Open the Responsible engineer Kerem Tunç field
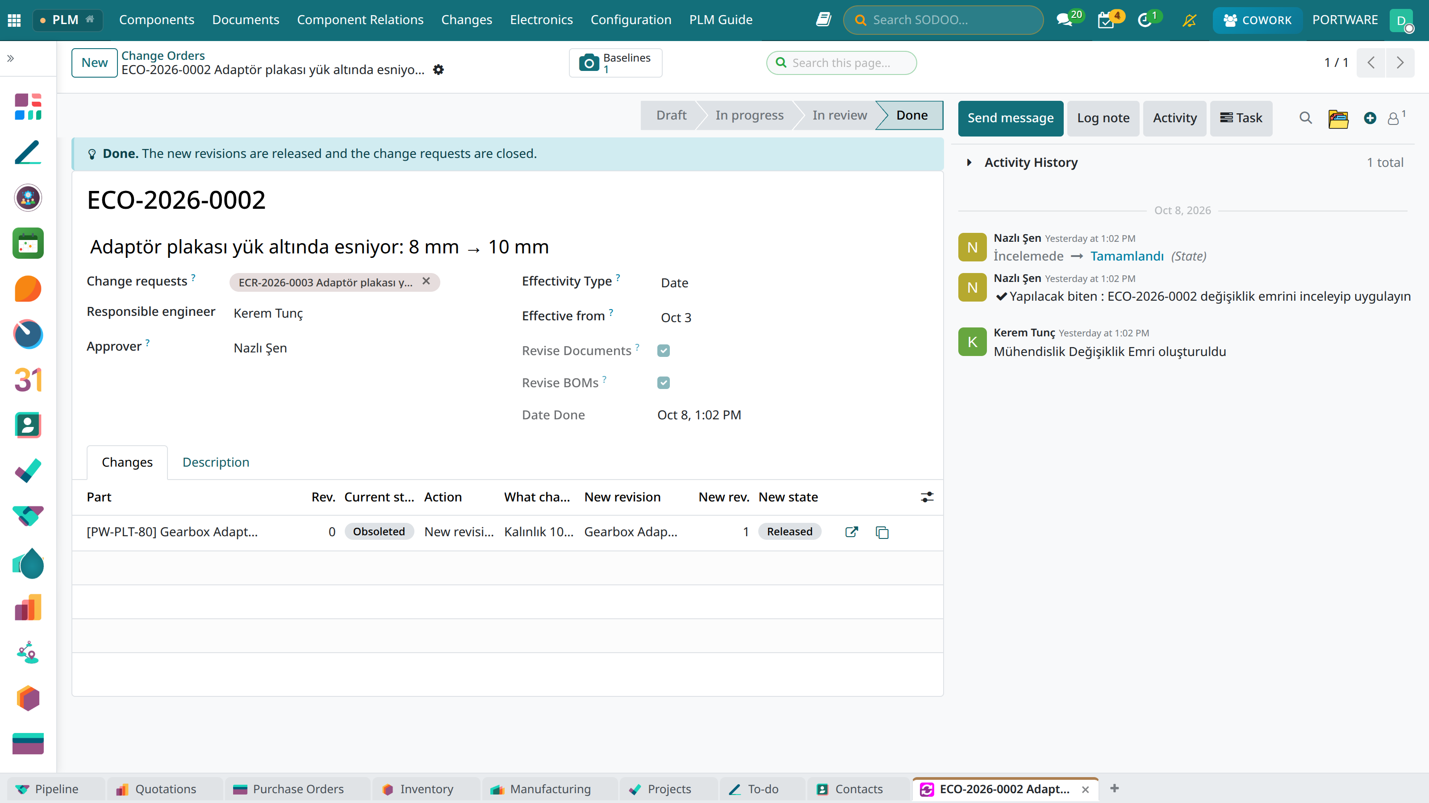Viewport: 1429px width, 803px height. click(268, 313)
